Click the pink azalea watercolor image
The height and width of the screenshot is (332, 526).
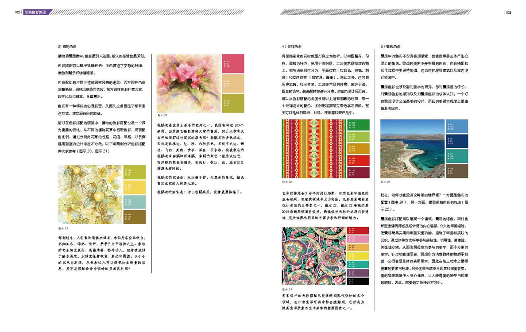coord(189,83)
